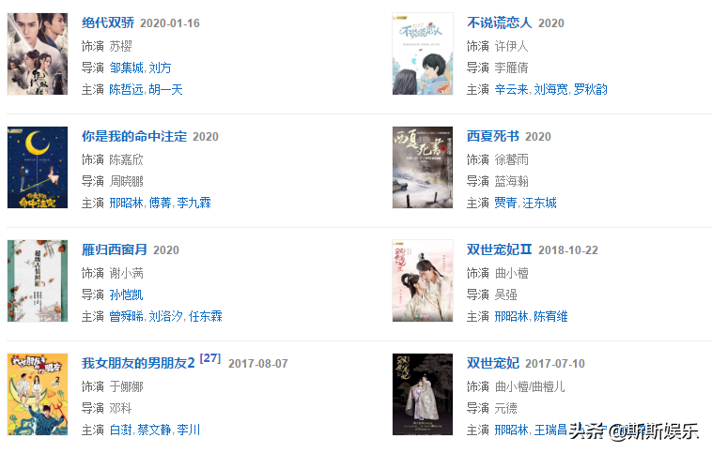The image size is (712, 453).
Task: Open the 不说谎恋人 poster thumbnail
Action: click(423, 54)
